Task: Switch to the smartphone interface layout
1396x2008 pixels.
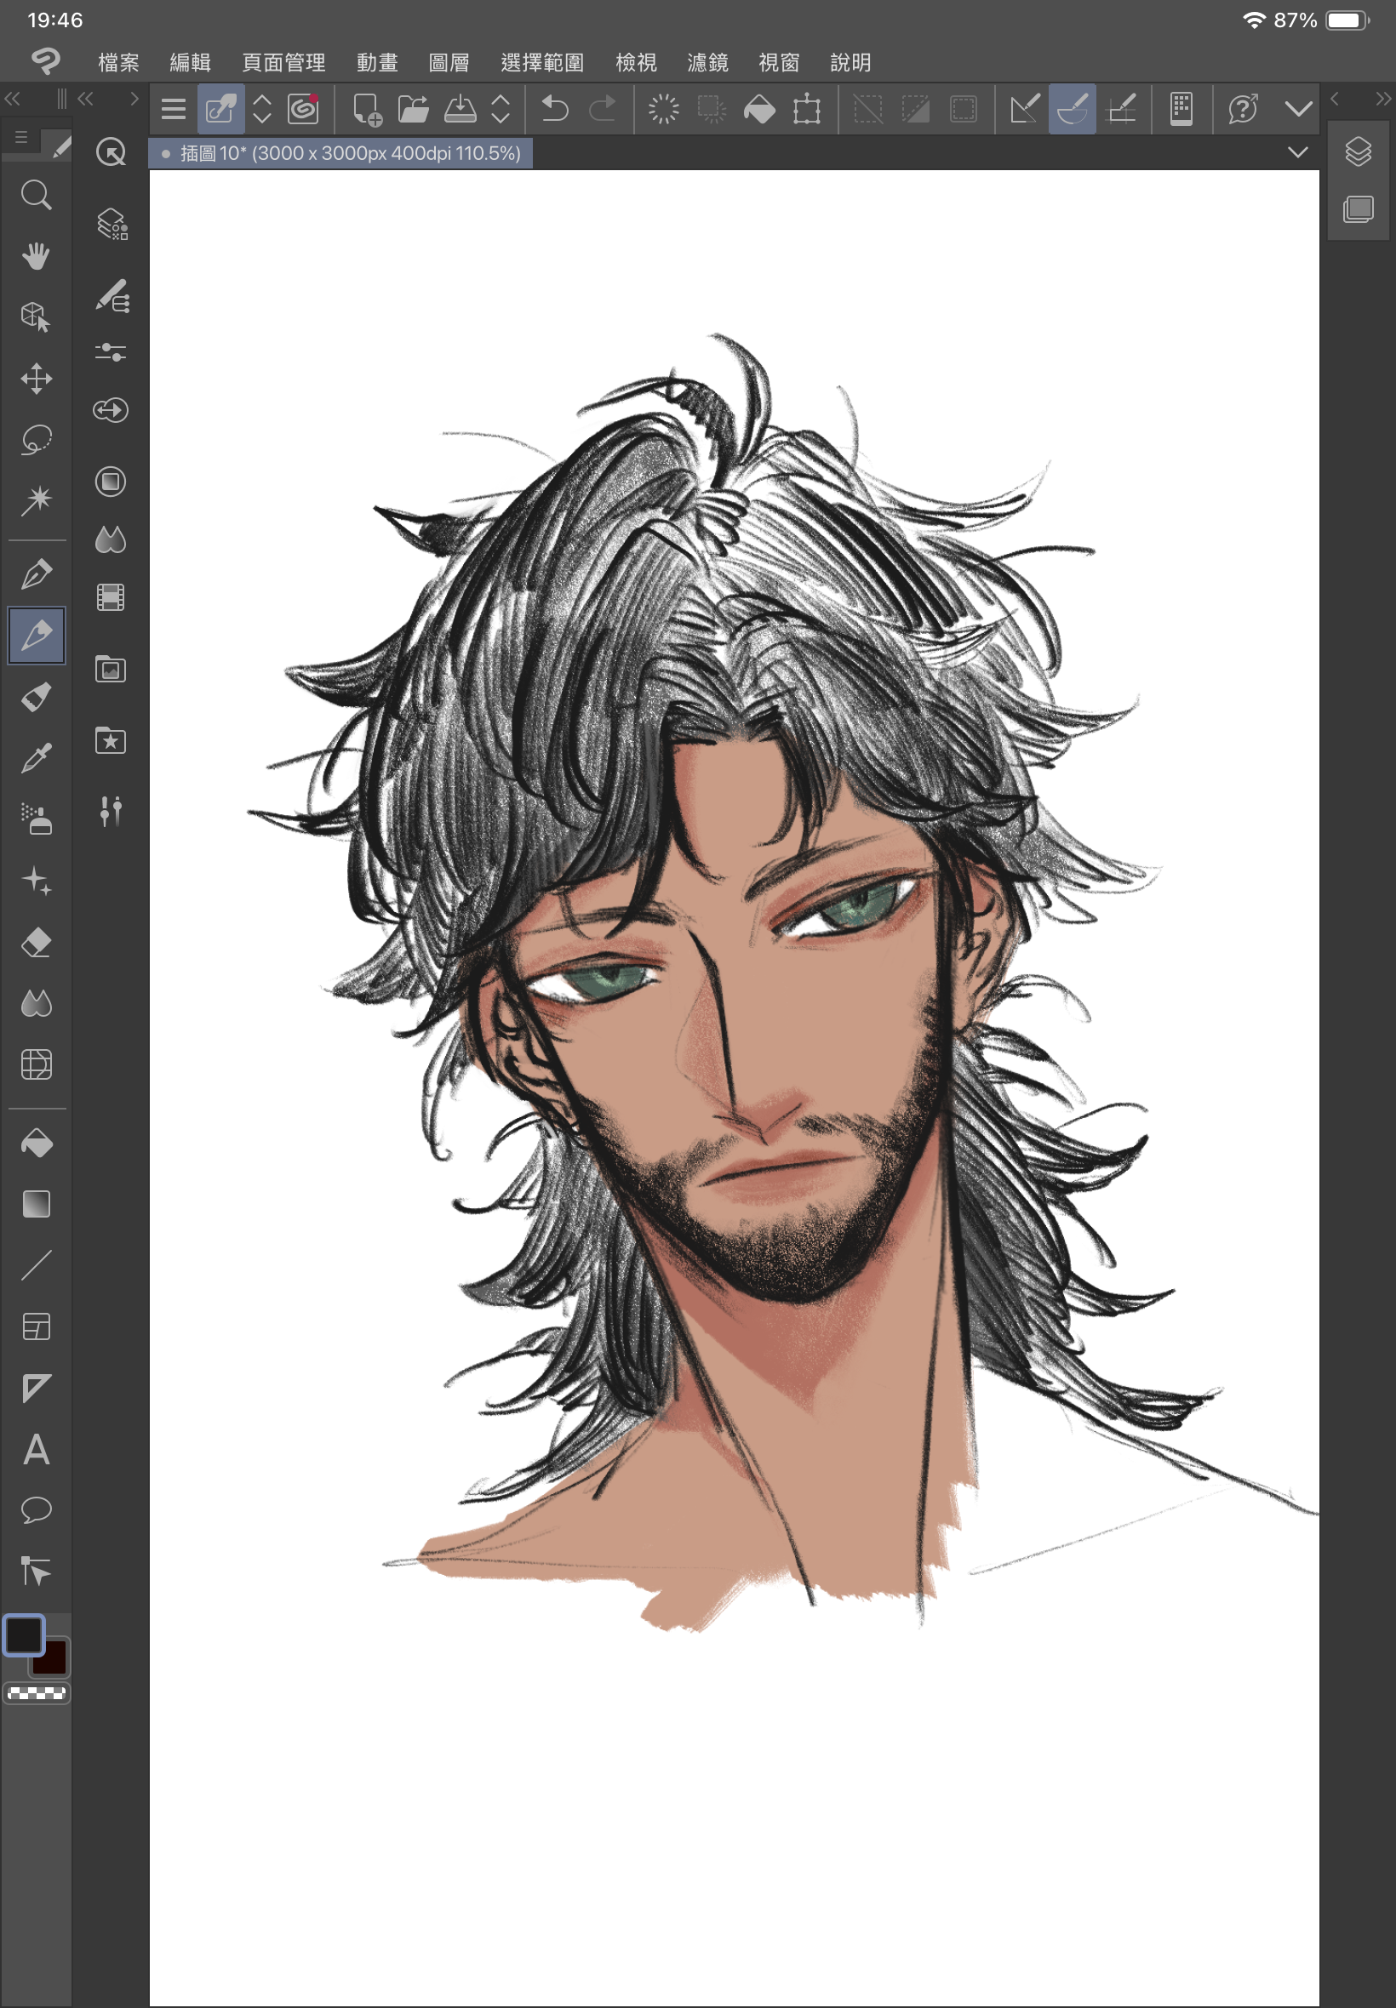Action: [x=1181, y=109]
